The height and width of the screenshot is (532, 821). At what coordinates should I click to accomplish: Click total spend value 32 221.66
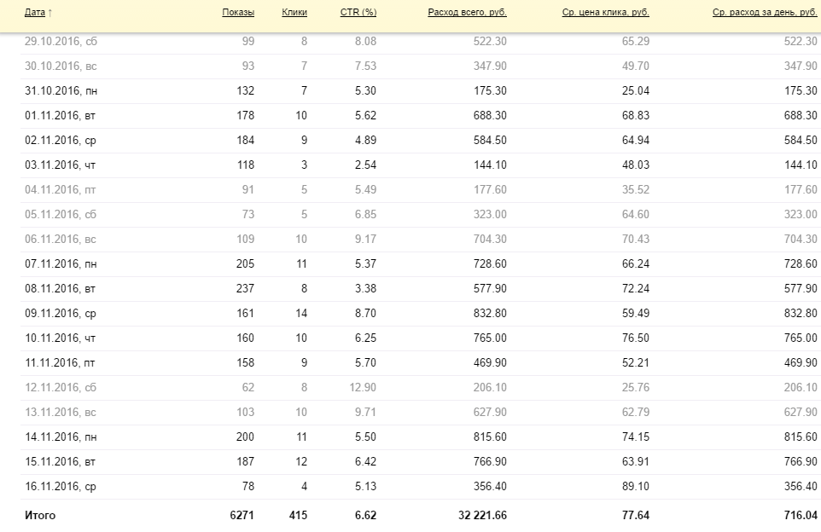482,515
